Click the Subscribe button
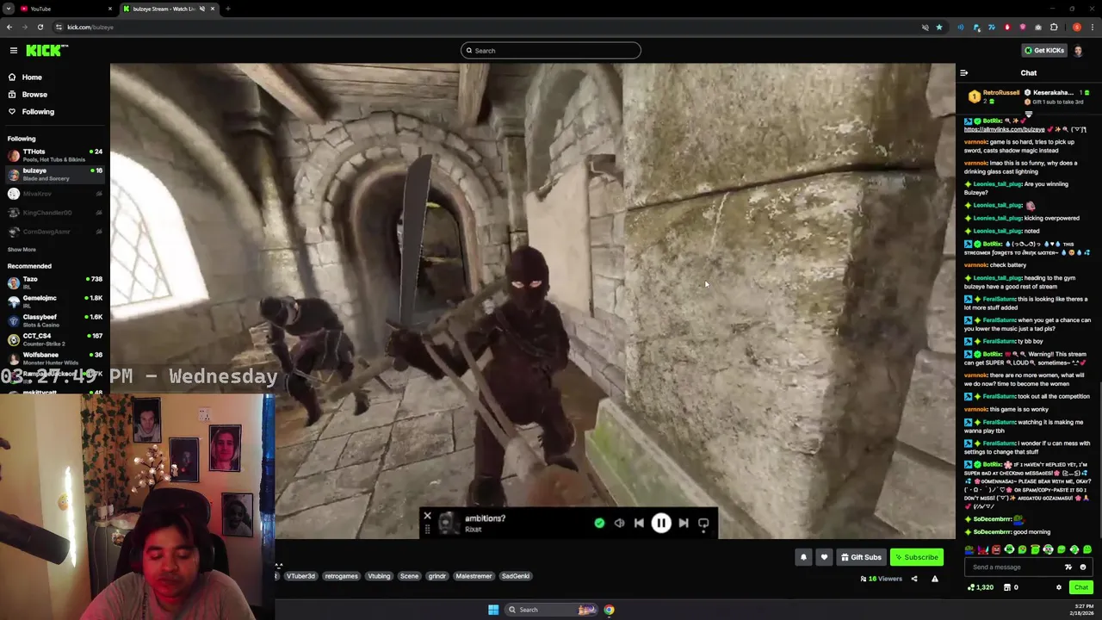This screenshot has width=1102, height=620. tap(916, 557)
